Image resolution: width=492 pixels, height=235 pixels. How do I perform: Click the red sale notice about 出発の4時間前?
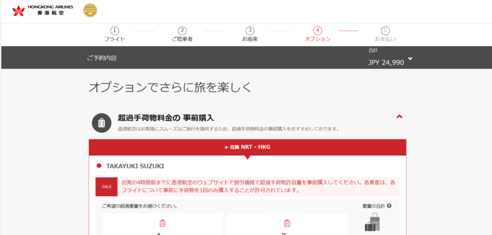pos(258,186)
